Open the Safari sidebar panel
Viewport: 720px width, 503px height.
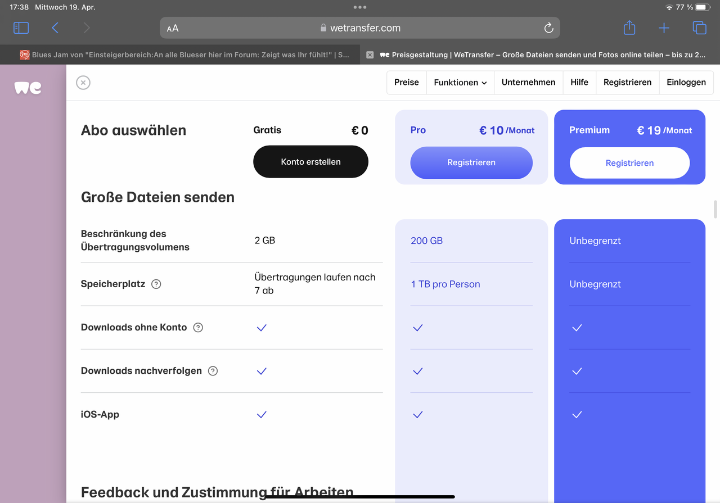coord(21,28)
